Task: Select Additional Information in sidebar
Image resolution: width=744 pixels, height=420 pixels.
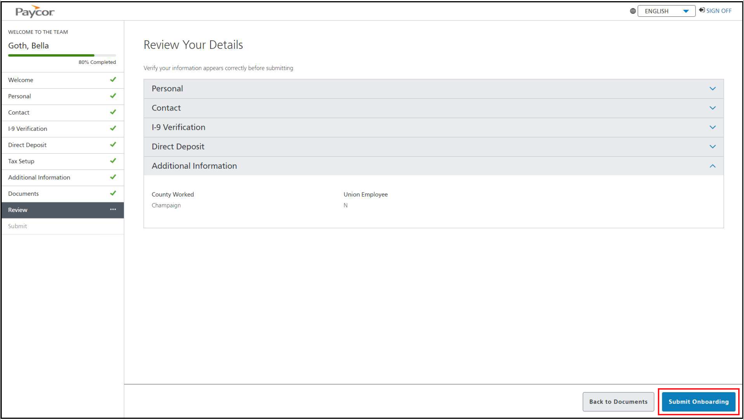Action: point(39,177)
